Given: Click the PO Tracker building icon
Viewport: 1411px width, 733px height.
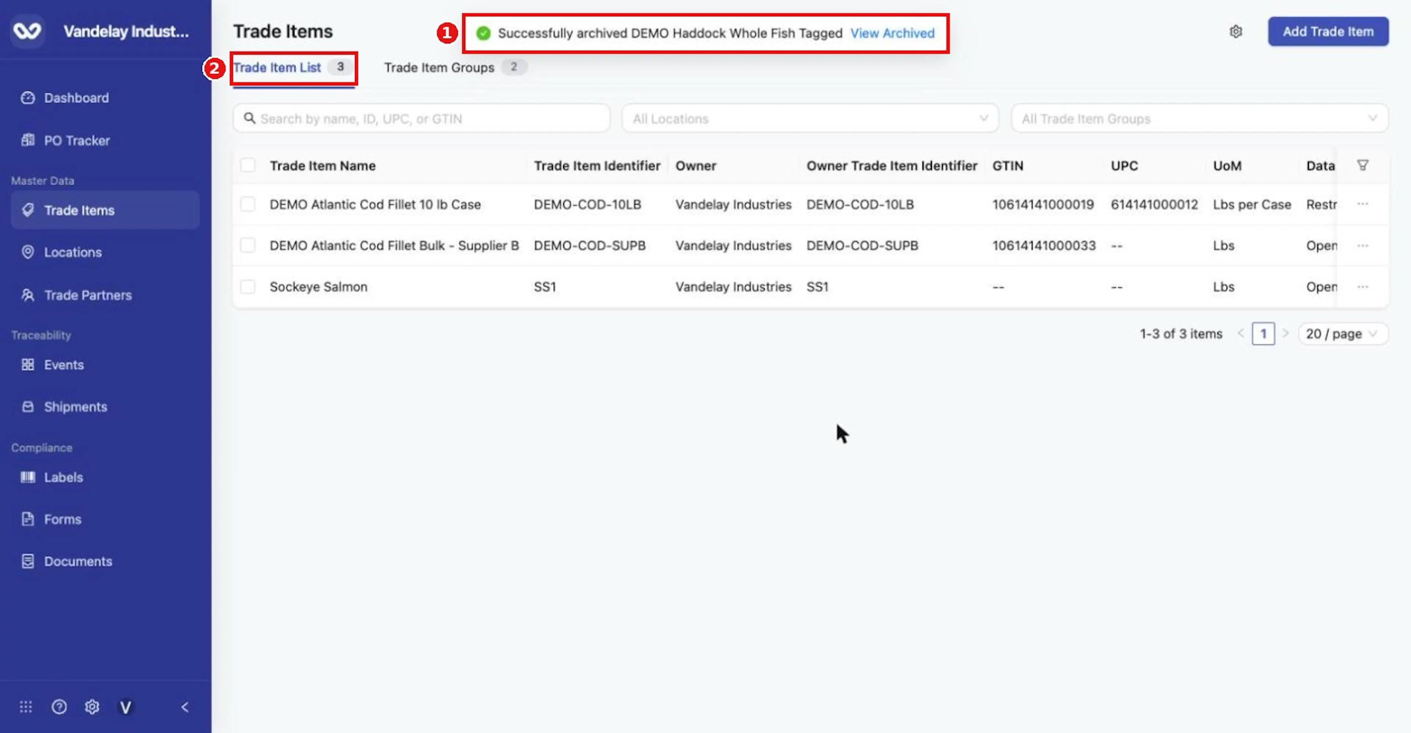Looking at the screenshot, I should coord(28,140).
